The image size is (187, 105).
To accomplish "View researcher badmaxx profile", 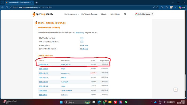I will pyautogui.click(x=64, y=95).
